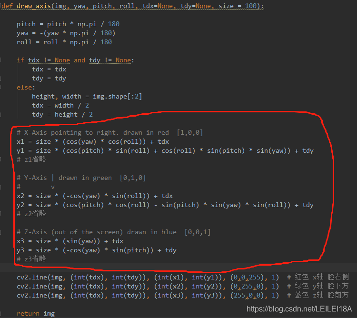Click the 'size = 100' parameter in the signature
The width and height of the screenshot is (357, 318).
click(238, 6)
